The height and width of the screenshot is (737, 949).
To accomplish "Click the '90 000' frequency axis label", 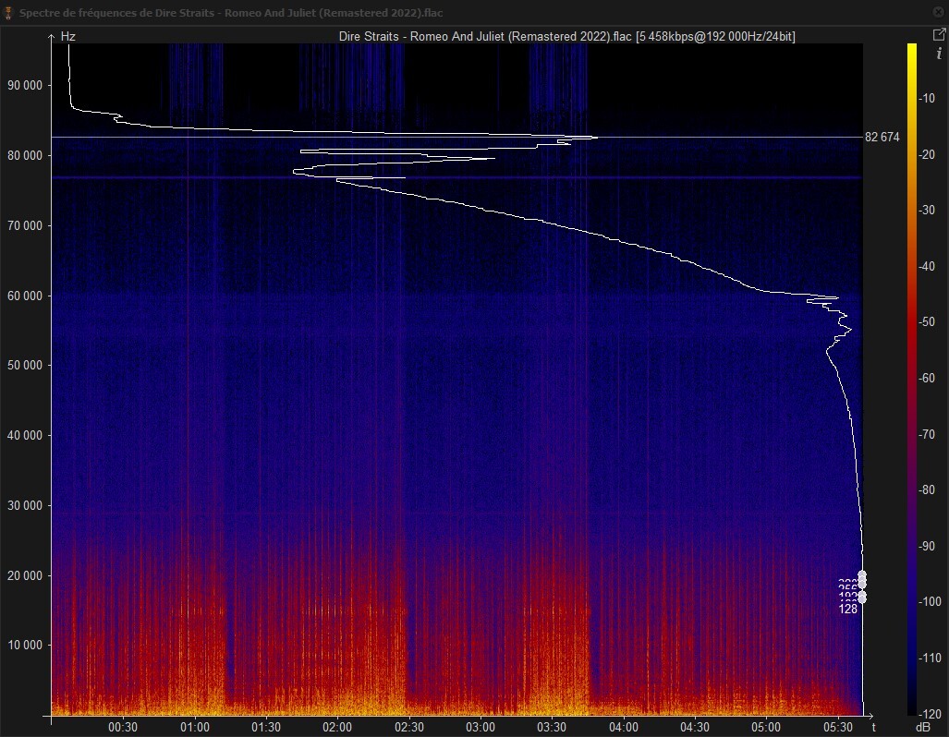I will coord(25,85).
